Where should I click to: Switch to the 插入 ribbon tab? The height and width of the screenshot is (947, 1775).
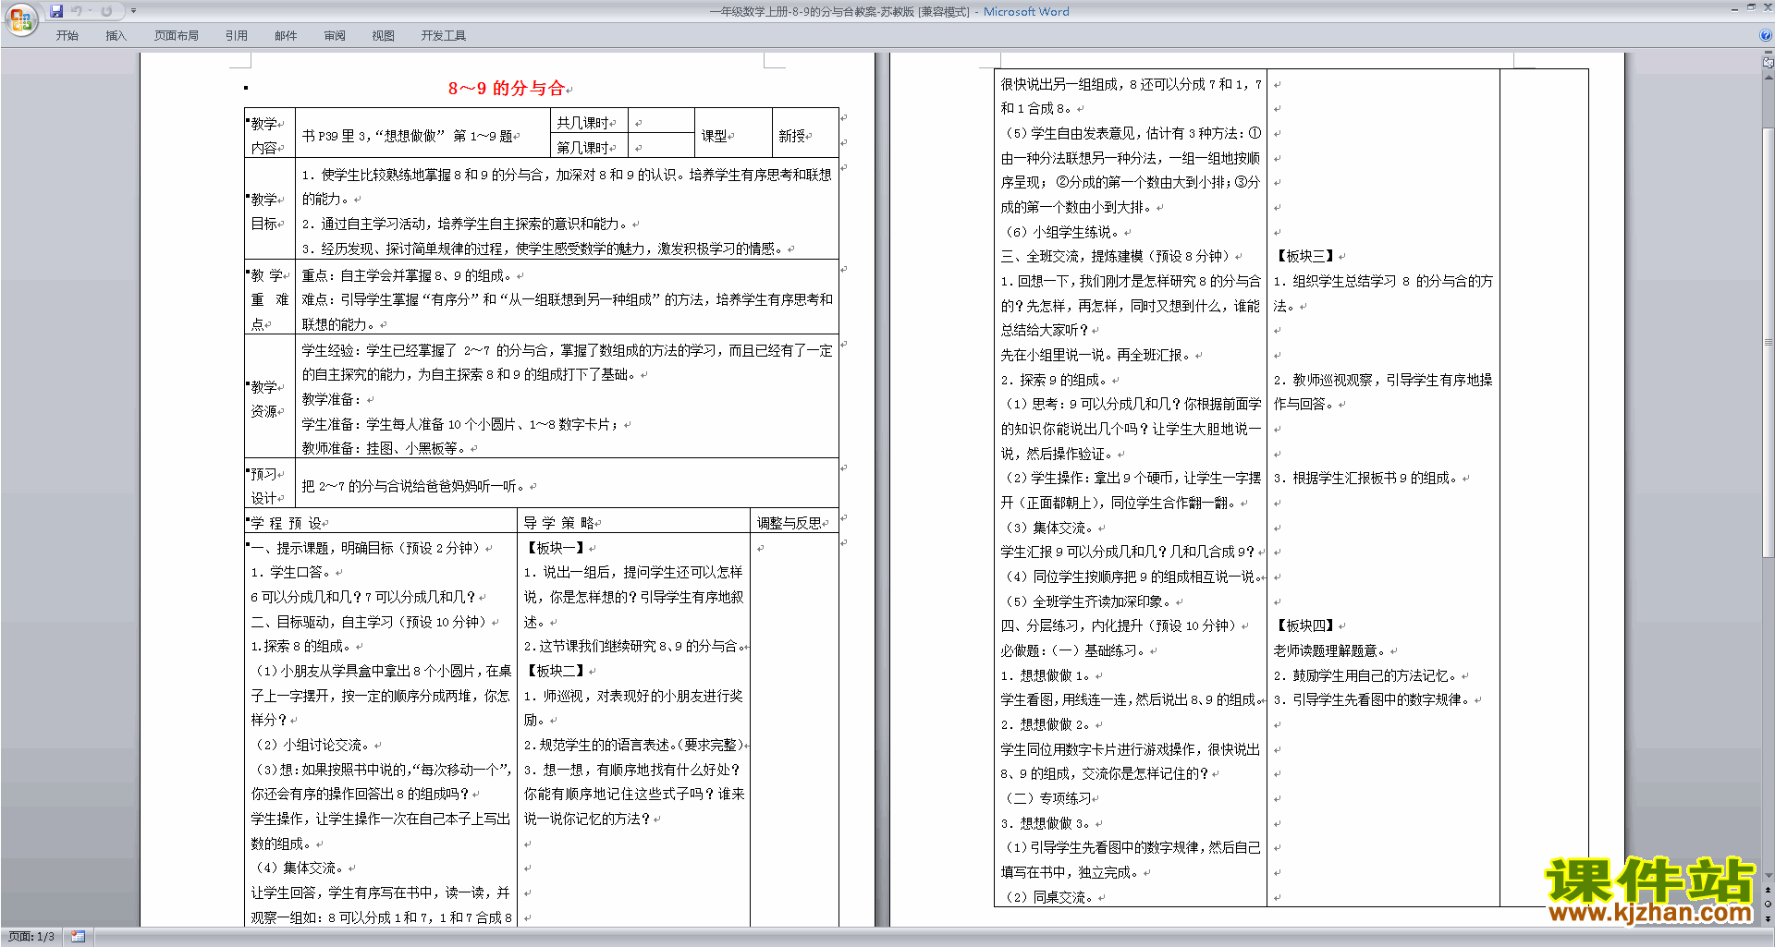116,36
